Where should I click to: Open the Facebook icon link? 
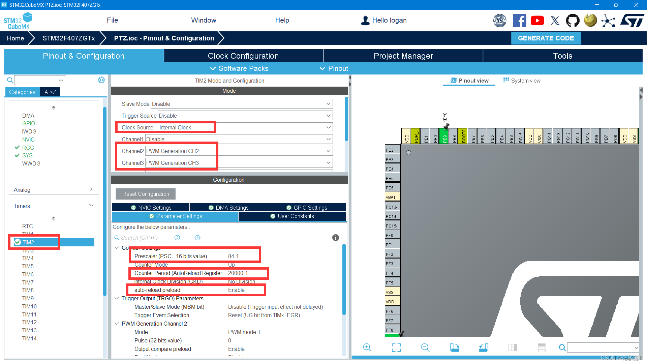(519, 21)
